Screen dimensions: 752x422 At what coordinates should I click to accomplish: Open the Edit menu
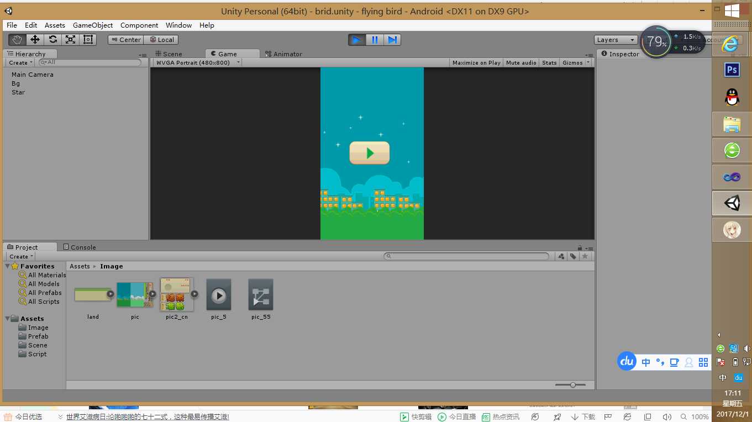tap(31, 25)
